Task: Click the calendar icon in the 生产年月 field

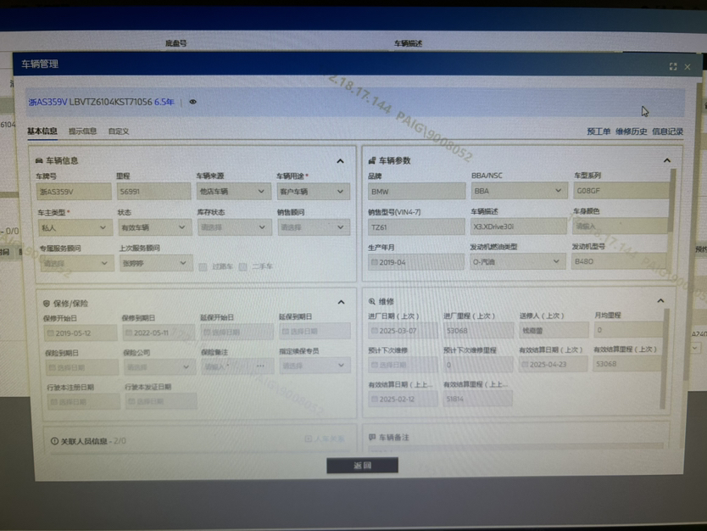Action: 375,262
